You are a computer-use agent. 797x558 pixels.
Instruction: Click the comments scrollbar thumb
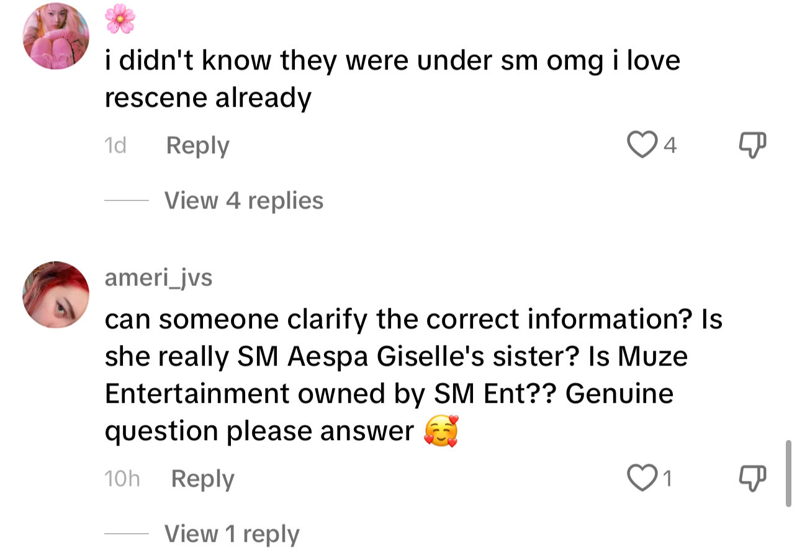coord(788,473)
